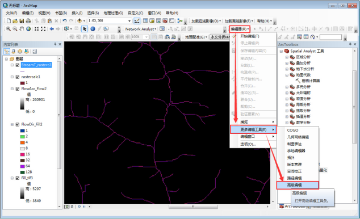Click the Add Data icon

(x=79, y=21)
